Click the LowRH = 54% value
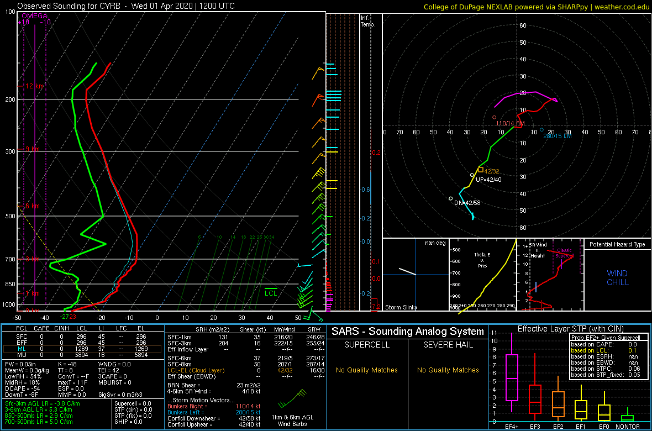Screen dimensions: 652x431 24,376
